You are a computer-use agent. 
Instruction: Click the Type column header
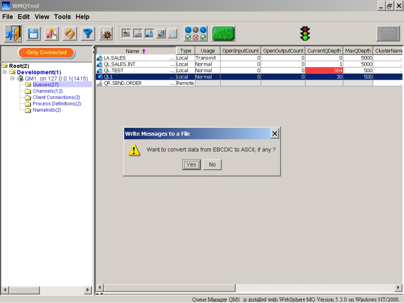185,51
